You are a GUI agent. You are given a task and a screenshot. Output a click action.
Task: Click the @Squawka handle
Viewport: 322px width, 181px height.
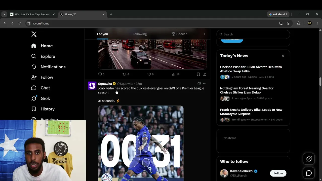click(125, 84)
